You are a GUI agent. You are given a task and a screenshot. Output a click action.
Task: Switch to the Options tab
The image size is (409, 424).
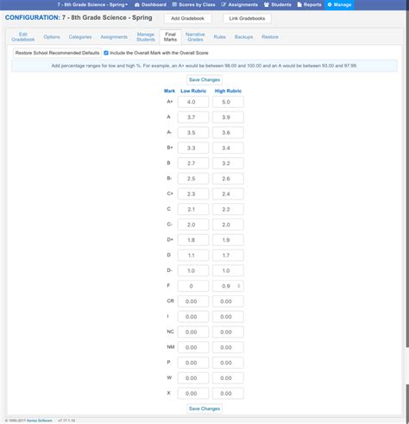[52, 37]
